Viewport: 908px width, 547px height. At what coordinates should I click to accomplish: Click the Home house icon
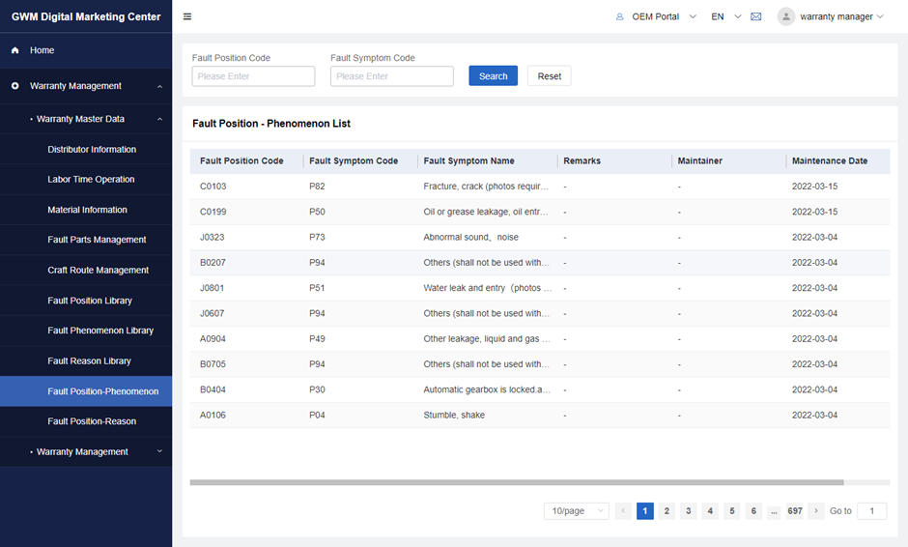[15, 50]
